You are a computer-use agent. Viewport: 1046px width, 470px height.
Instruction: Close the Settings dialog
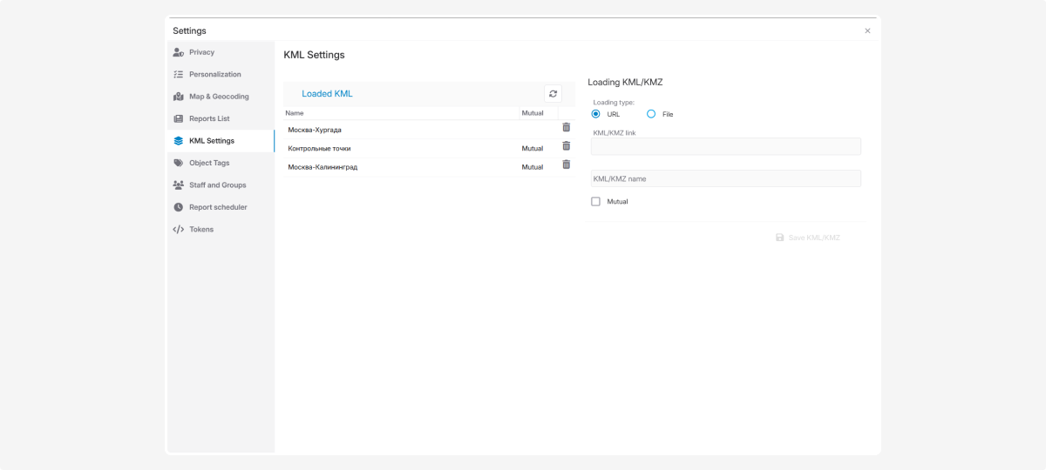(867, 30)
